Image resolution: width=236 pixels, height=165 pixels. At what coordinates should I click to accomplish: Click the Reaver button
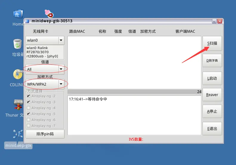tap(212, 95)
